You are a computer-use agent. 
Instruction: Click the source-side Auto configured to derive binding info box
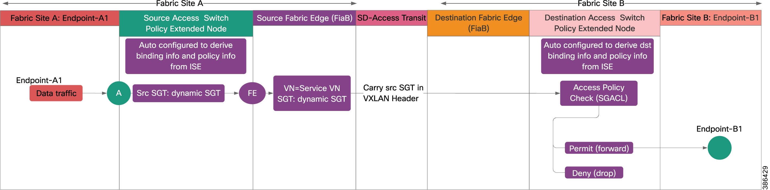[x=186, y=56]
